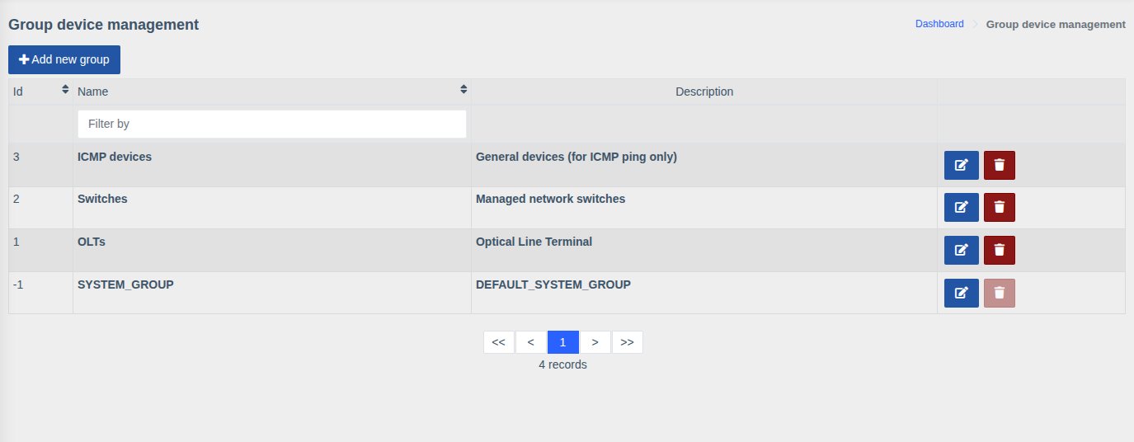Sort table by Id column arrows
Screen dimensions: 1134x442
point(65,89)
